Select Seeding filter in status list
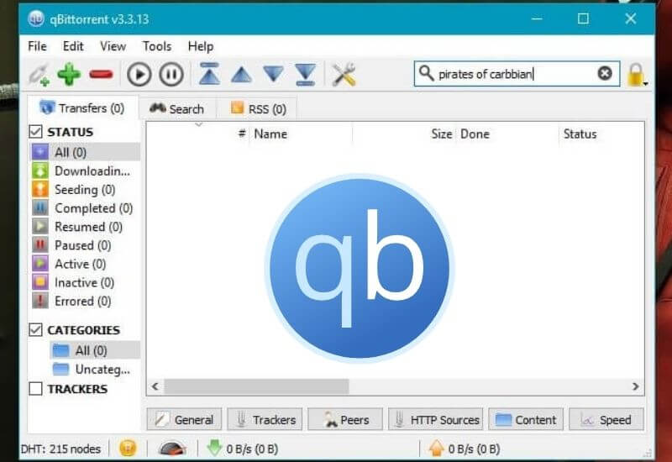 (85, 190)
